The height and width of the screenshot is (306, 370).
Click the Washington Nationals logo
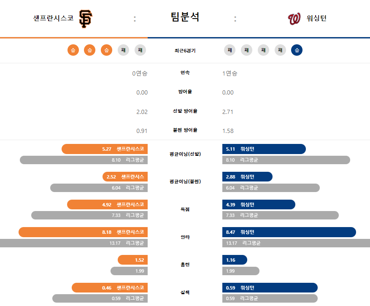(x=294, y=19)
